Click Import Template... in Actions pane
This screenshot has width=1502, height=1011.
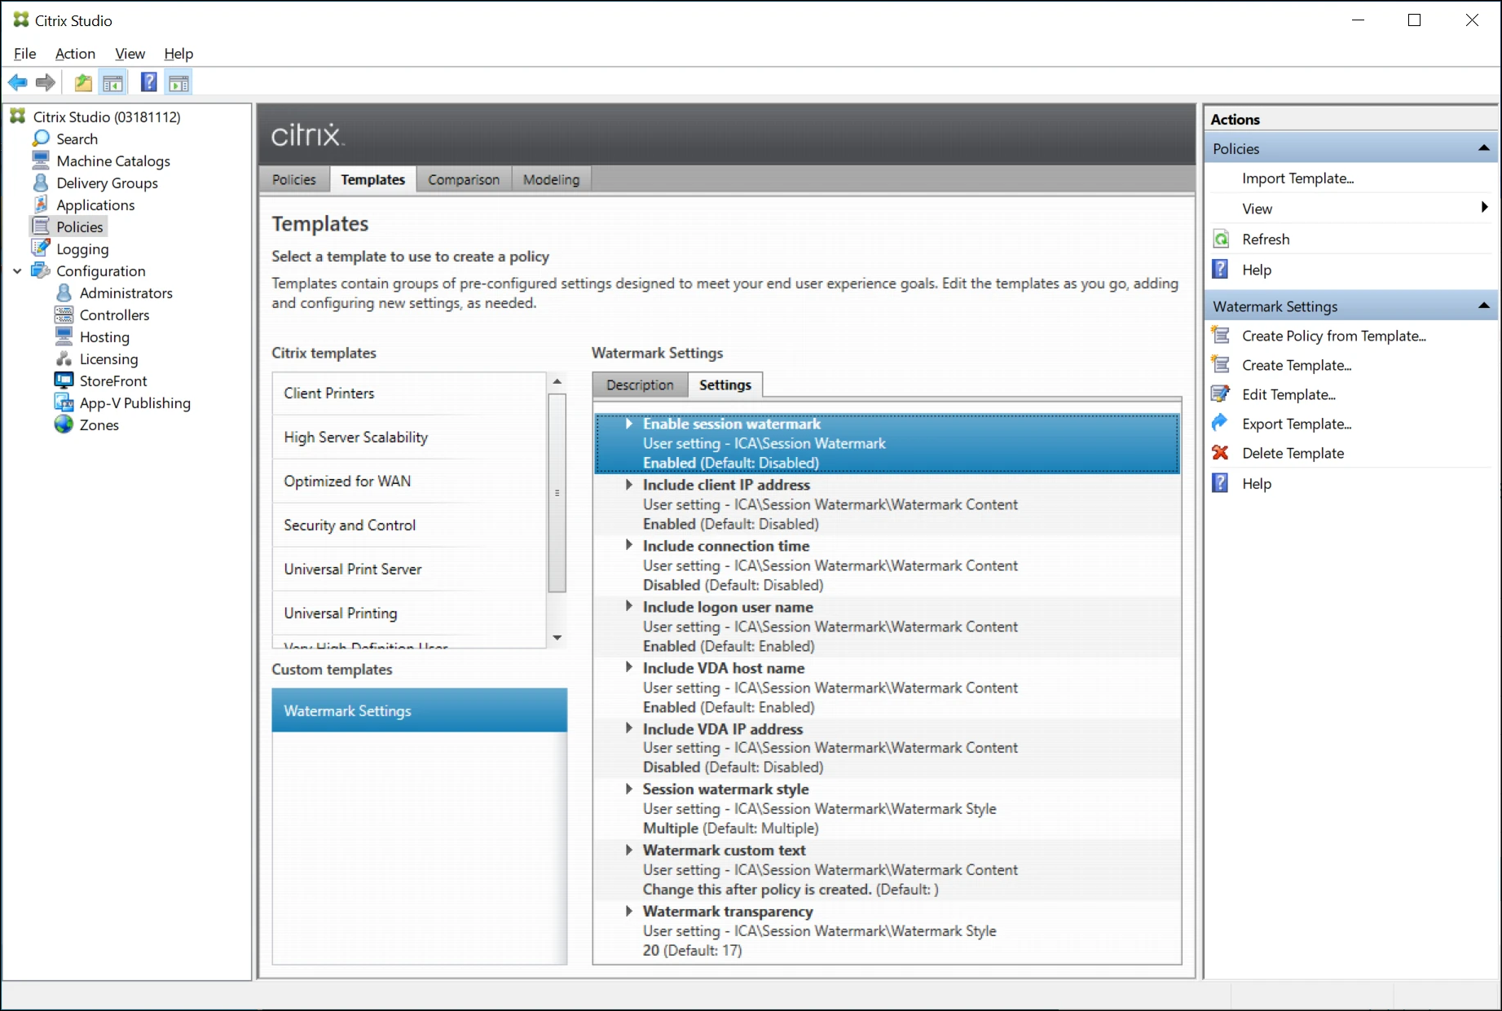1298,178
